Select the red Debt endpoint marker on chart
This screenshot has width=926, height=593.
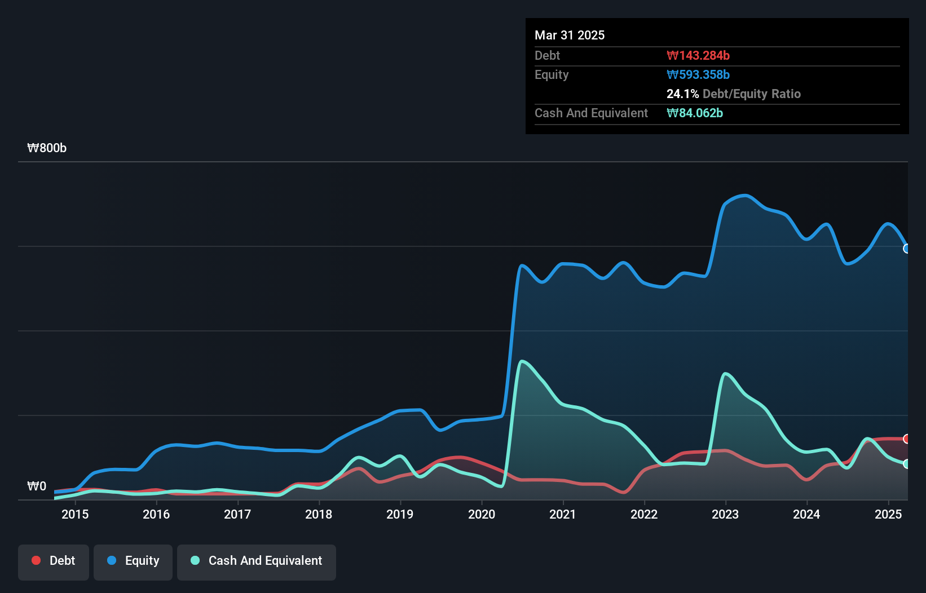907,438
